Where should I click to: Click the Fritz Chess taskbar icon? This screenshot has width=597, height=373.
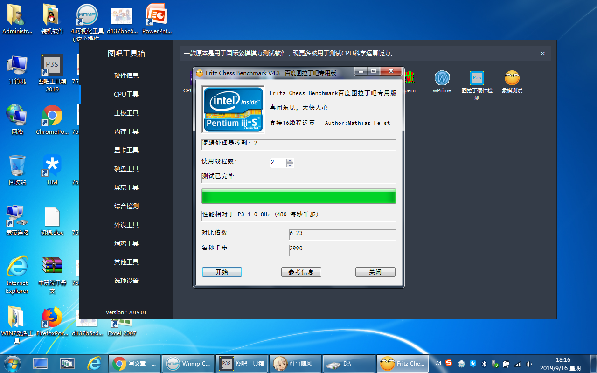click(402, 363)
